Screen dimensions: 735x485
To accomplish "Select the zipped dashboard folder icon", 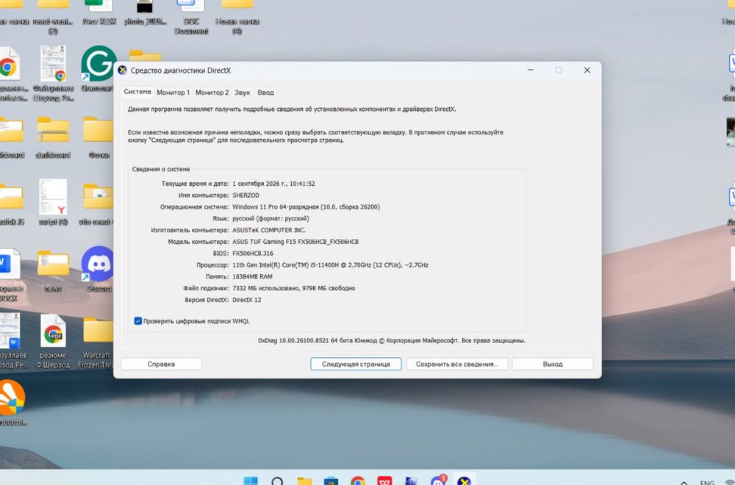I will point(53,137).
